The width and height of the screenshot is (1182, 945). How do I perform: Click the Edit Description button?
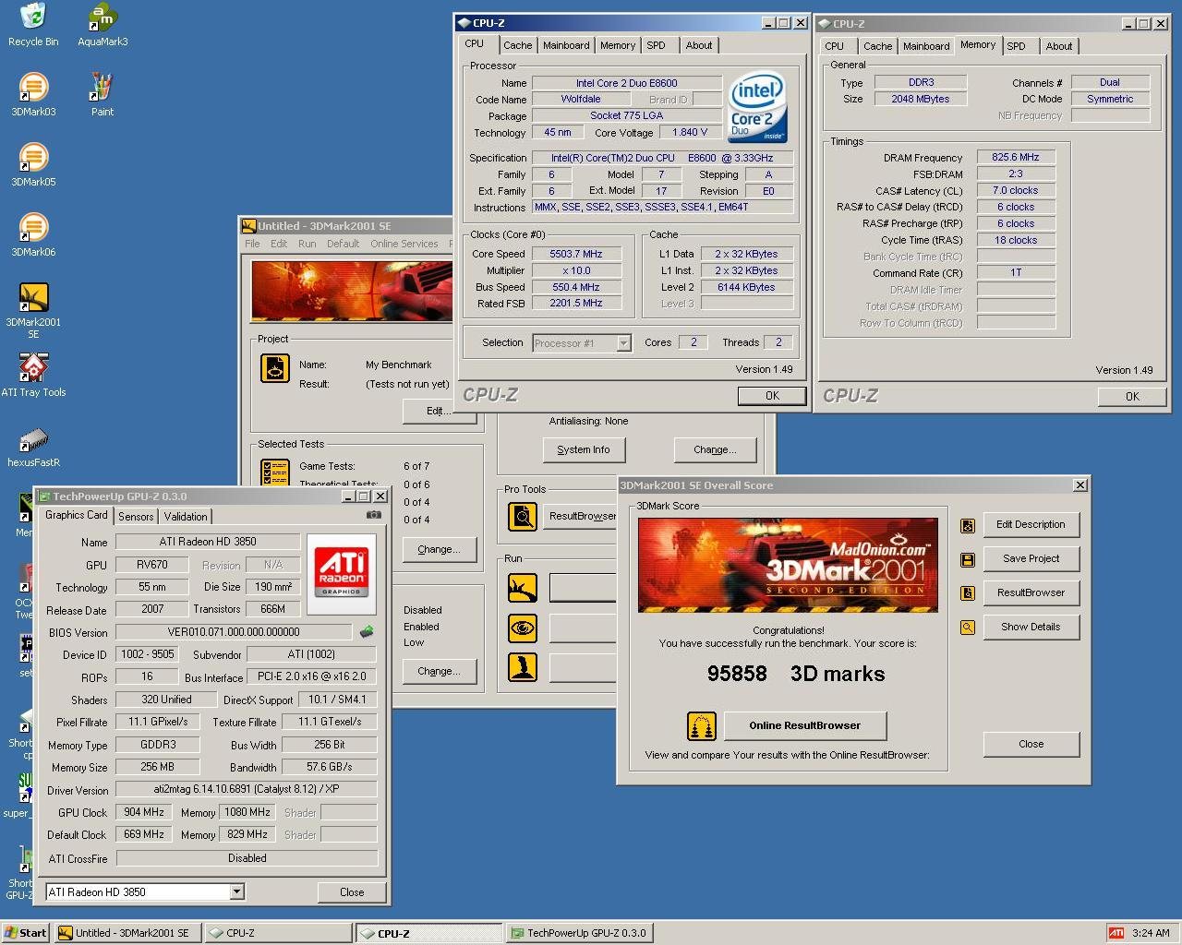(1031, 524)
